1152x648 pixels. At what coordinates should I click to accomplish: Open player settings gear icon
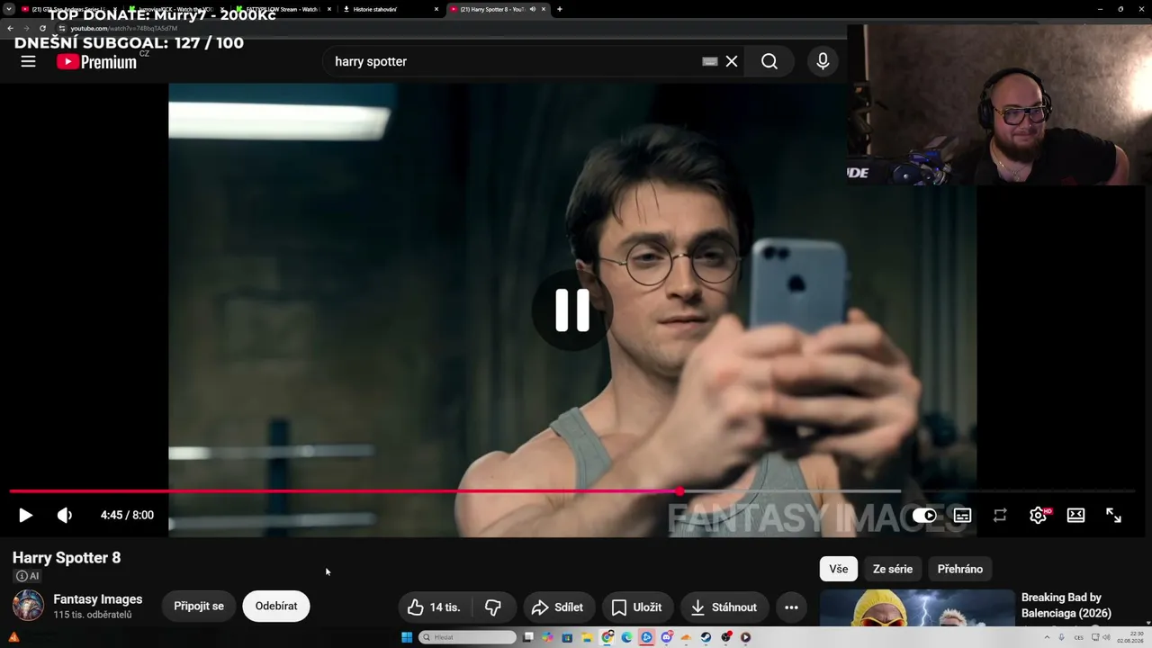point(1038,515)
